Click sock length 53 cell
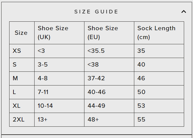 pos(141,106)
